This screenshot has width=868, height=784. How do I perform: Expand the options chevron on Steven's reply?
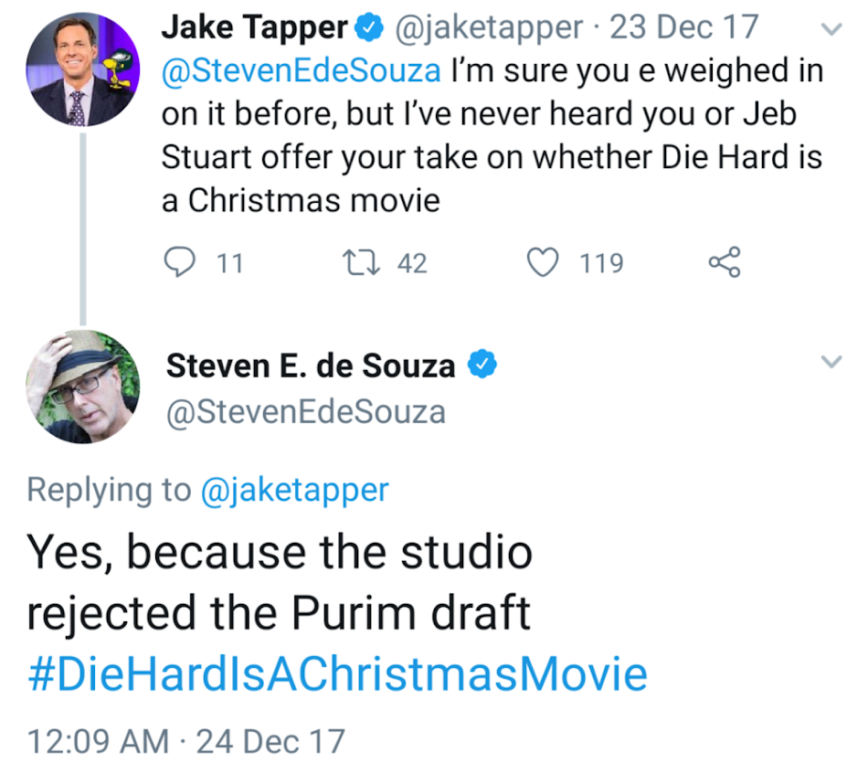pos(831,363)
